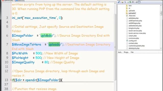
Task: Click line number 7 in the editor margin
Action: (x=7, y=44)
